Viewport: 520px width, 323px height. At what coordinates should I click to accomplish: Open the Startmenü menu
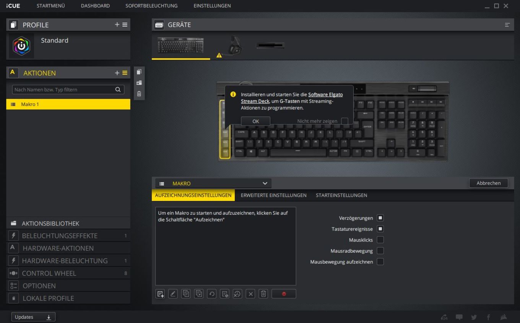tap(50, 6)
